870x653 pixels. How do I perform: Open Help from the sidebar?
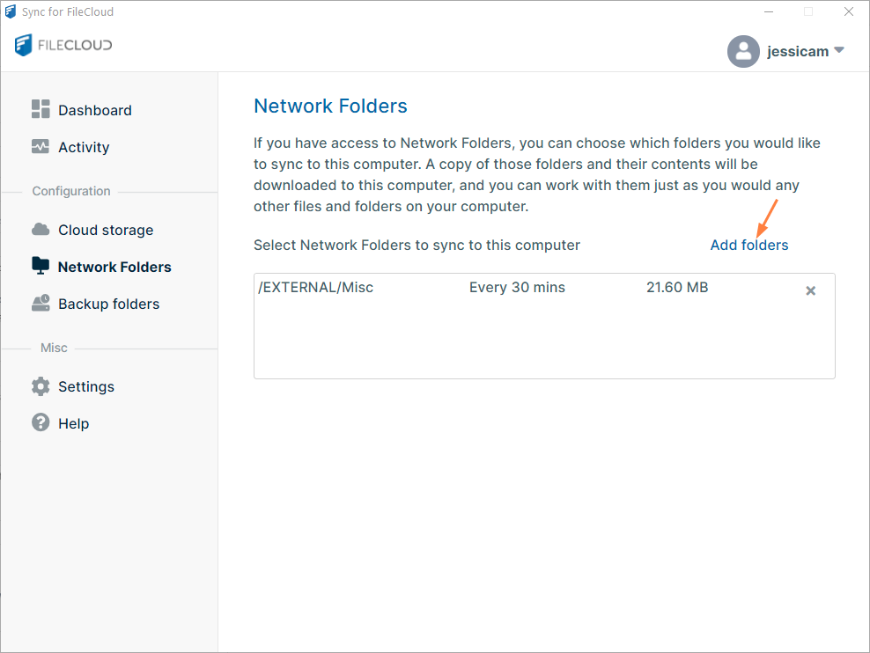click(x=73, y=423)
